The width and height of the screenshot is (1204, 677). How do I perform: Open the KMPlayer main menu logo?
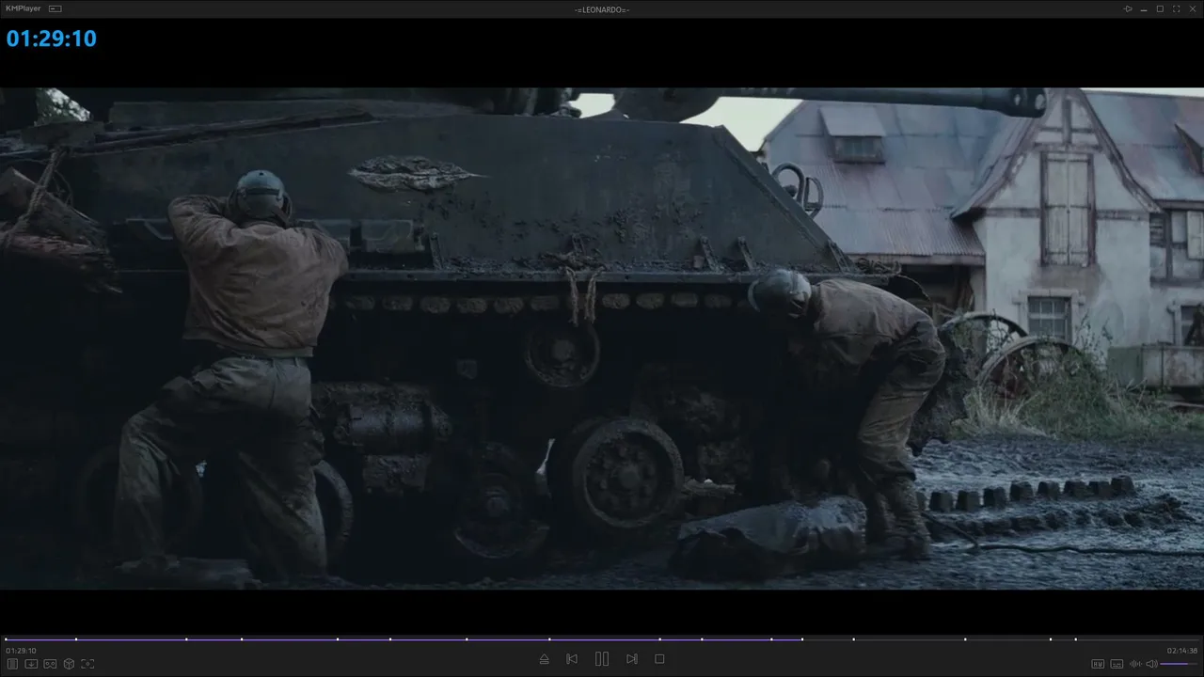tap(24, 8)
